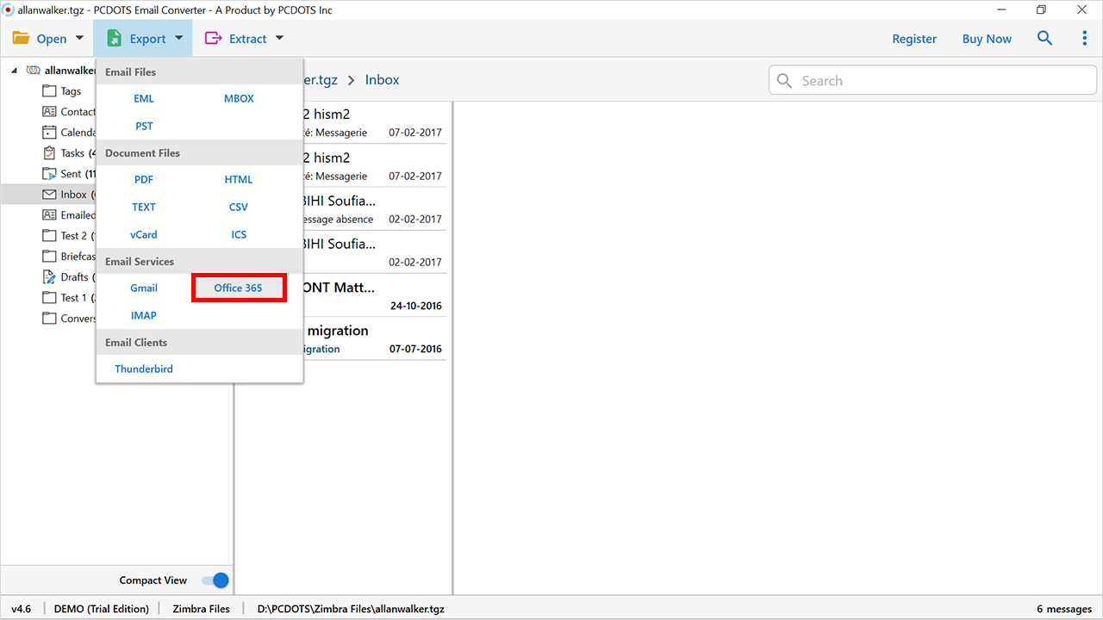Click the Briefcase folder icon
The image size is (1103, 620).
pos(49,256)
